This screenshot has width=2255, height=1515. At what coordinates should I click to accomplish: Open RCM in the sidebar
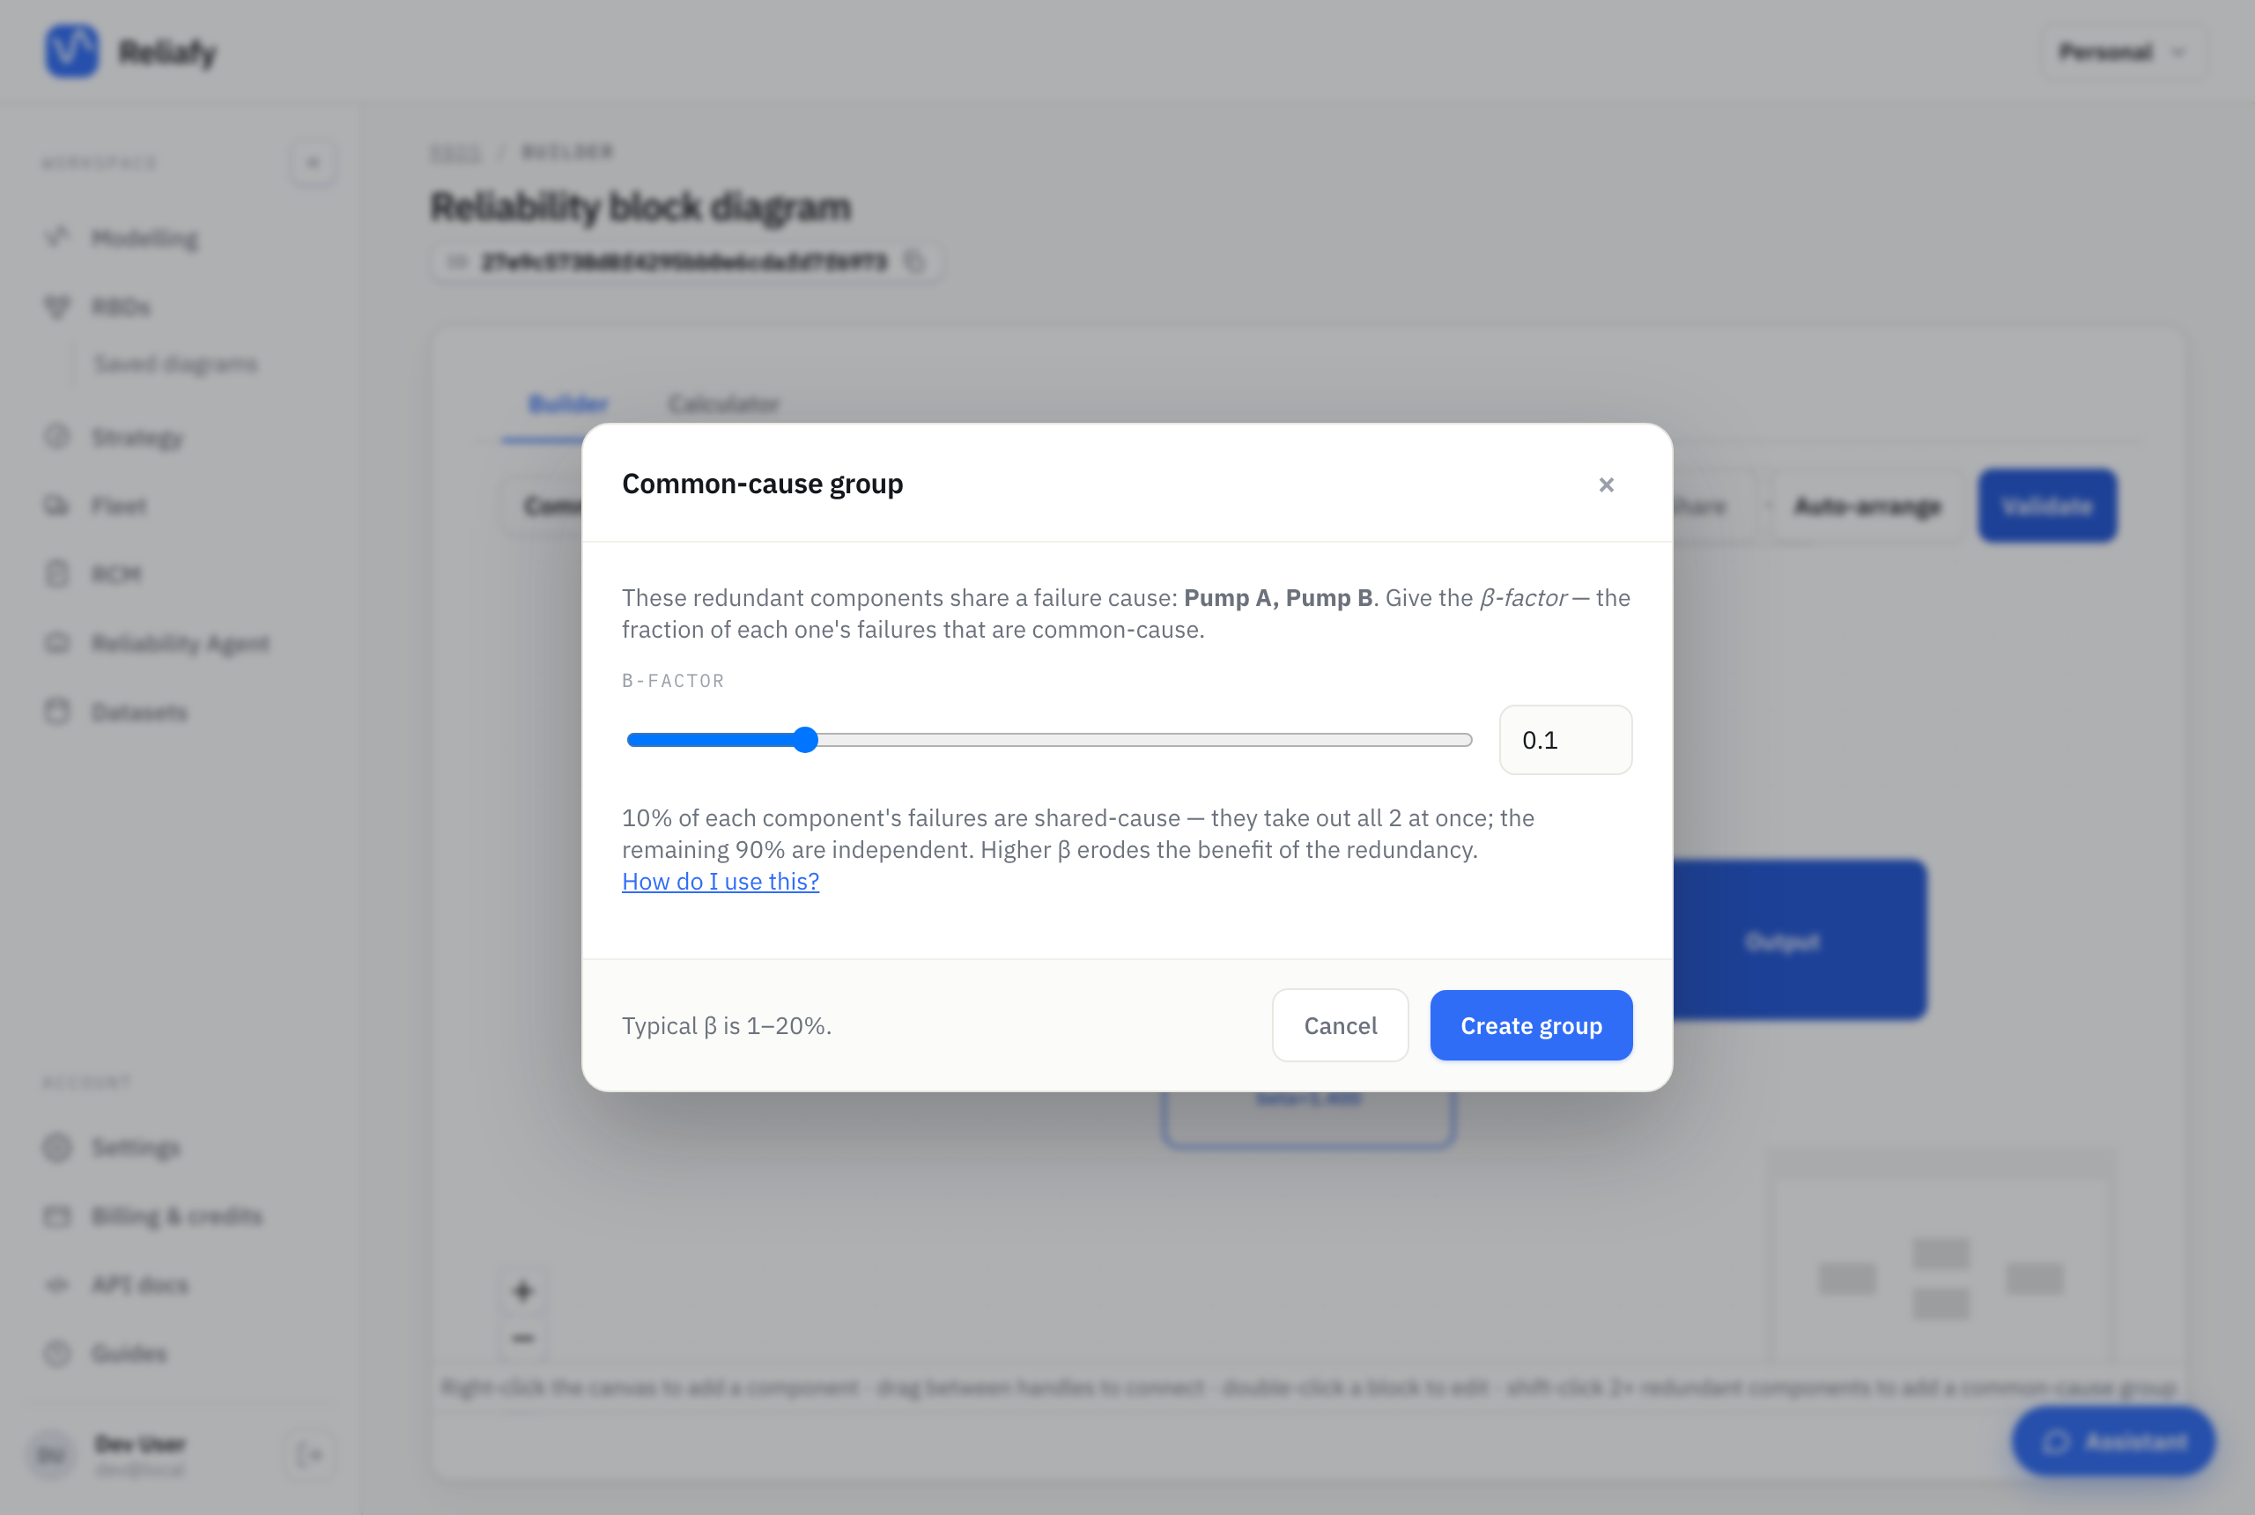(x=116, y=575)
